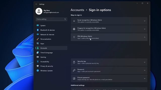Expand Password chevron

tap(145, 70)
